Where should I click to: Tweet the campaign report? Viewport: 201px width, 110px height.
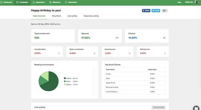(156, 11)
